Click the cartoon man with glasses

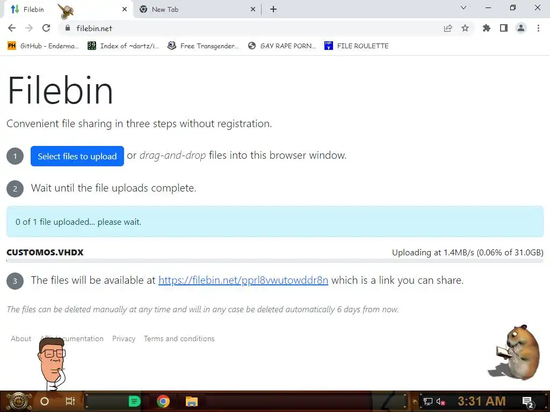click(52, 364)
